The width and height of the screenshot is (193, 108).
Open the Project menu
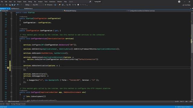pyautogui.click(x=19, y=1)
